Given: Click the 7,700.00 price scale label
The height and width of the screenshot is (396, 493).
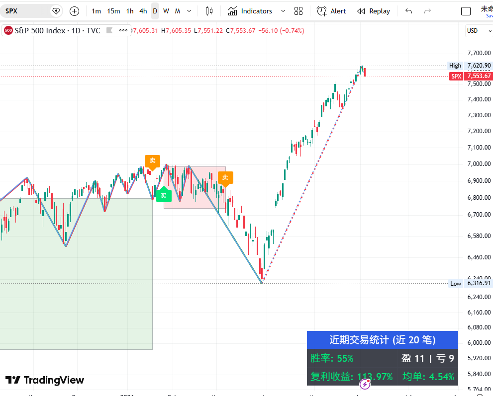Looking at the screenshot, I should 479,53.
